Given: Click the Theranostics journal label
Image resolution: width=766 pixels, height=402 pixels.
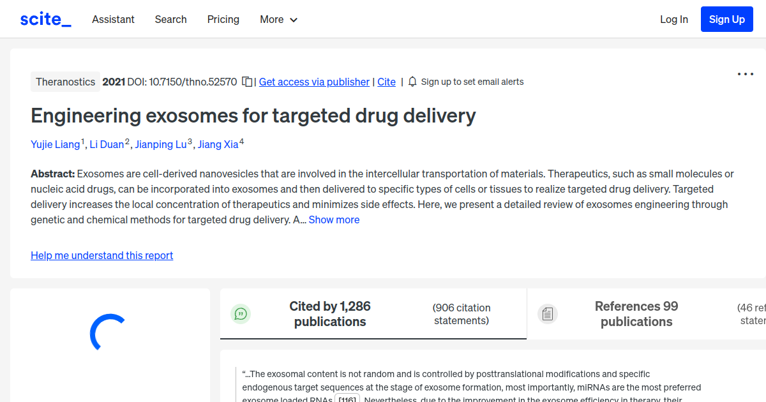Looking at the screenshot, I should 65,82.
